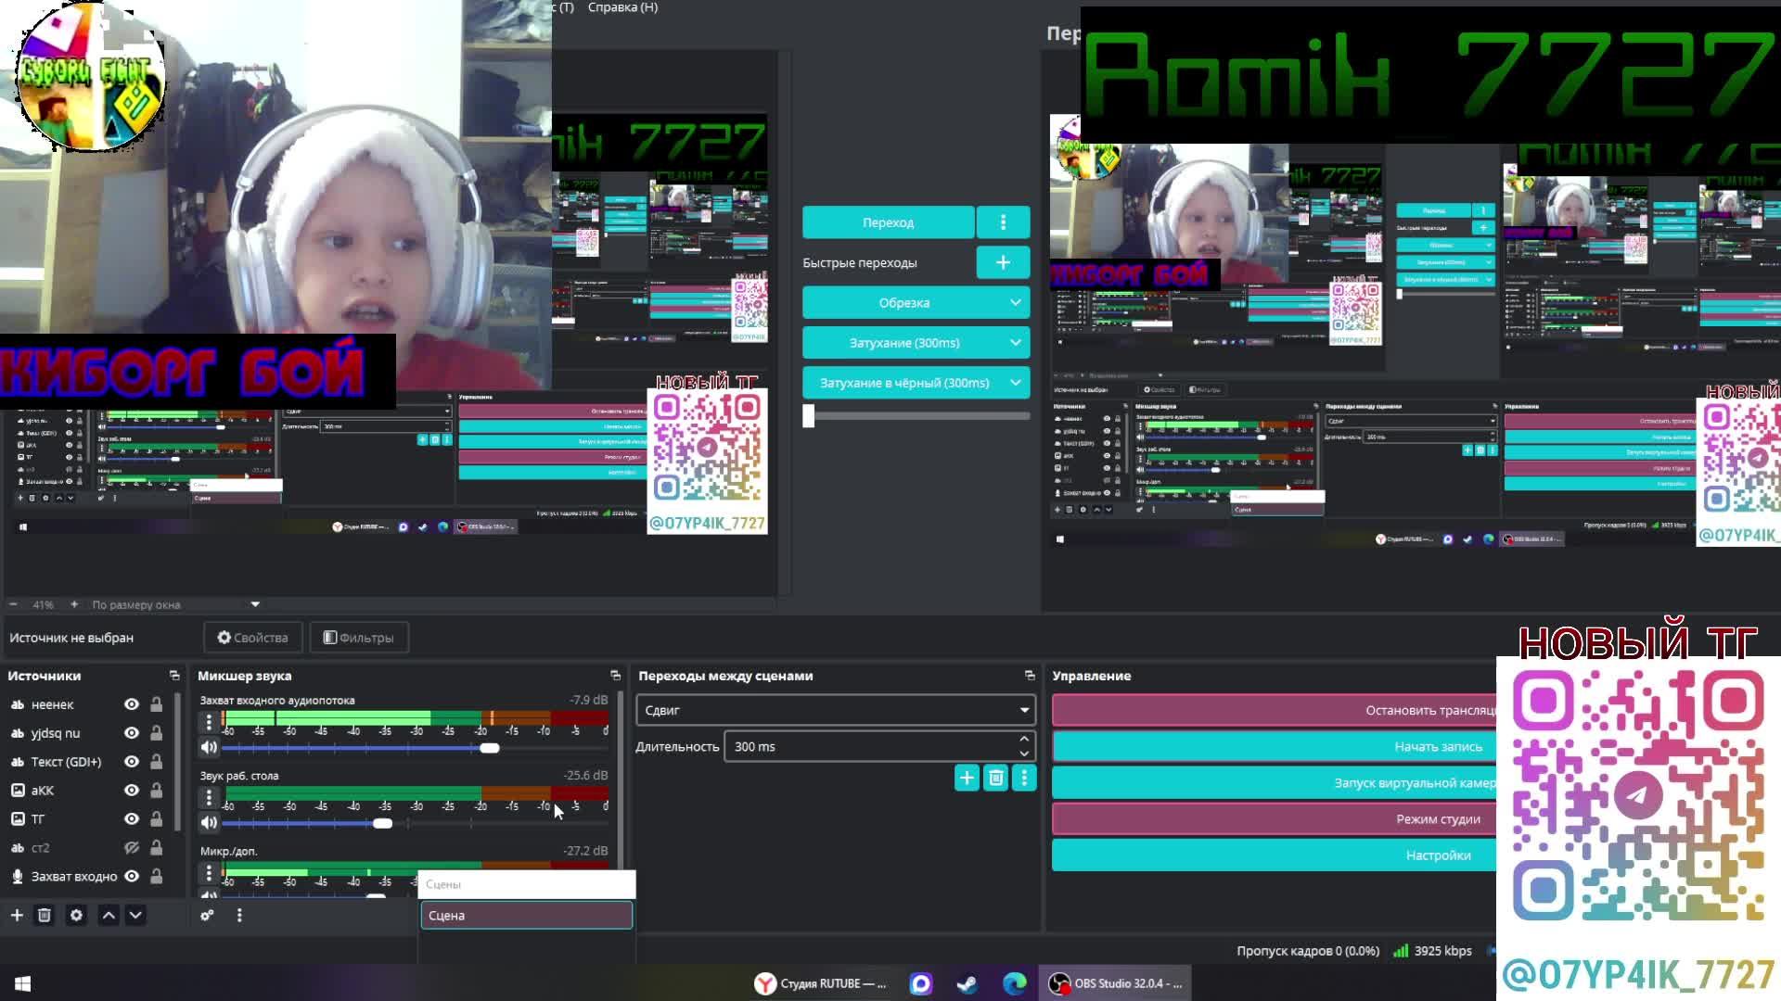Remove scene transition with trash icon
1781x1001 pixels.
(x=995, y=778)
